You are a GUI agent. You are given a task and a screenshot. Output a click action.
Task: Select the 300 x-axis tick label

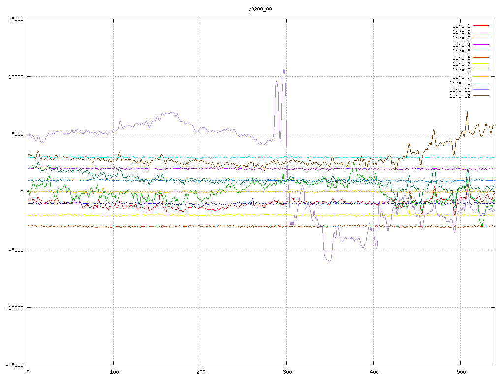tap(287, 371)
